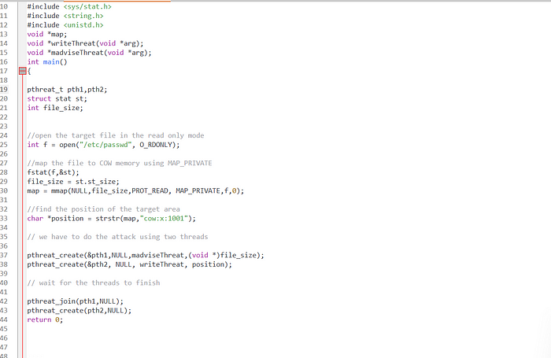Click the open("/etc/passwd") line
551x358 pixels.
(103, 145)
